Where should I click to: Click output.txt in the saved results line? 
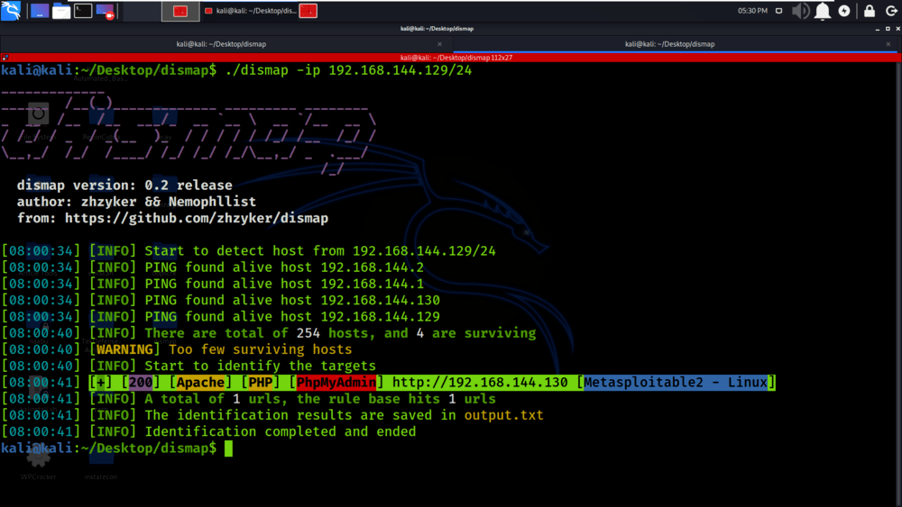[x=503, y=415]
